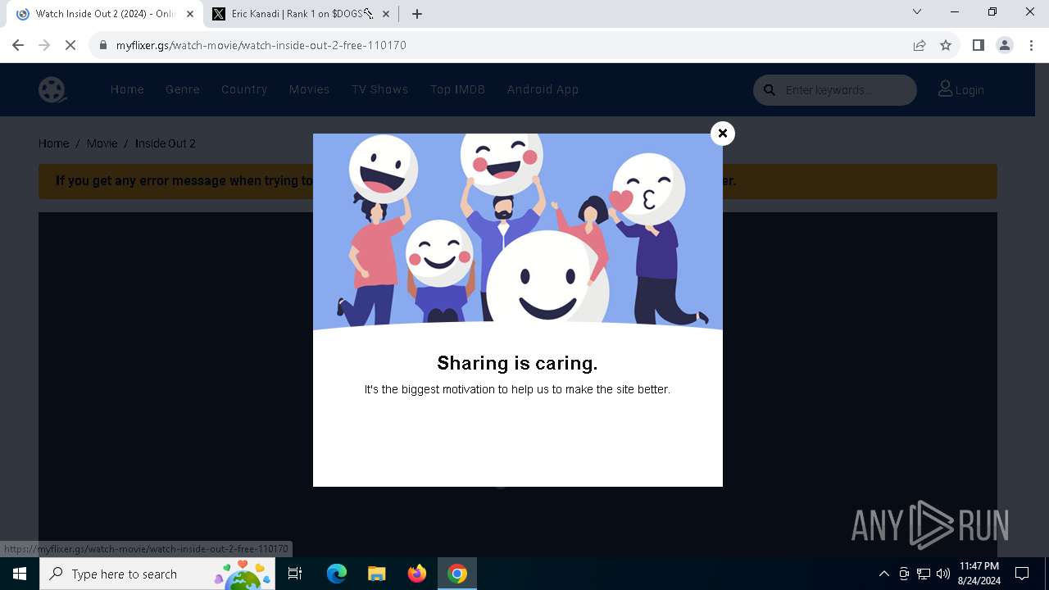Click the Login link

[x=961, y=90]
